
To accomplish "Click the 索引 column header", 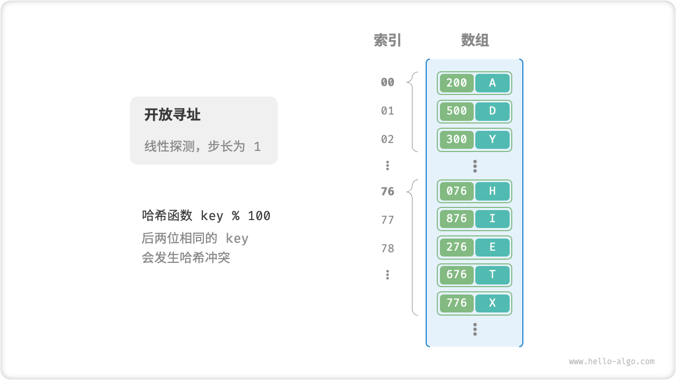I will 388,40.
